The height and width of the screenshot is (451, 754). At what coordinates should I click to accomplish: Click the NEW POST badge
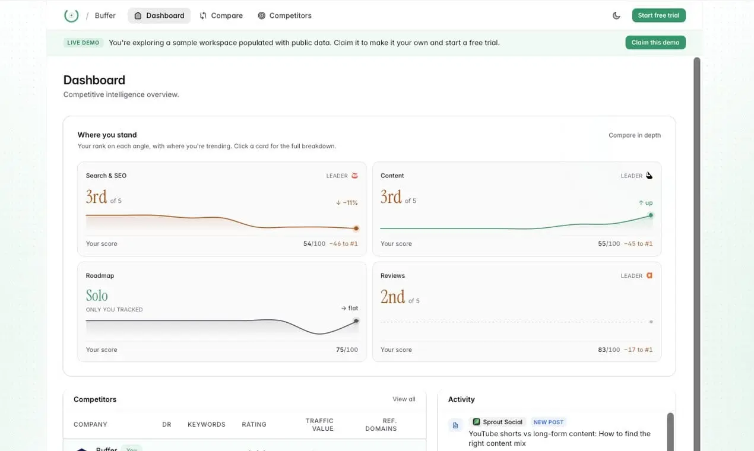(x=548, y=422)
